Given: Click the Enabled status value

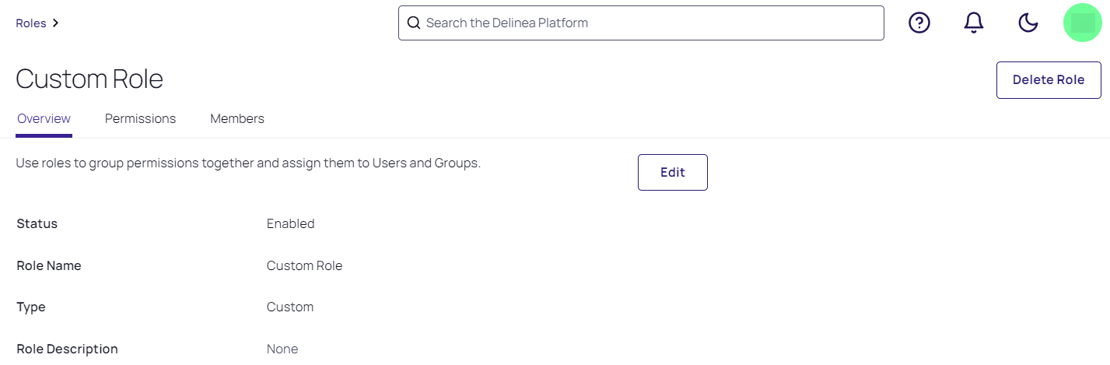Looking at the screenshot, I should [x=290, y=224].
